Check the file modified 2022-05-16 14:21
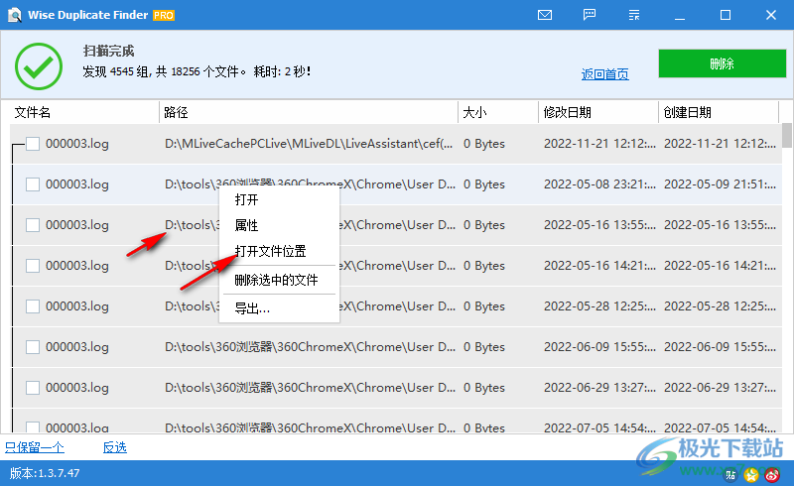Screen dimensions: 794x486 (33, 265)
